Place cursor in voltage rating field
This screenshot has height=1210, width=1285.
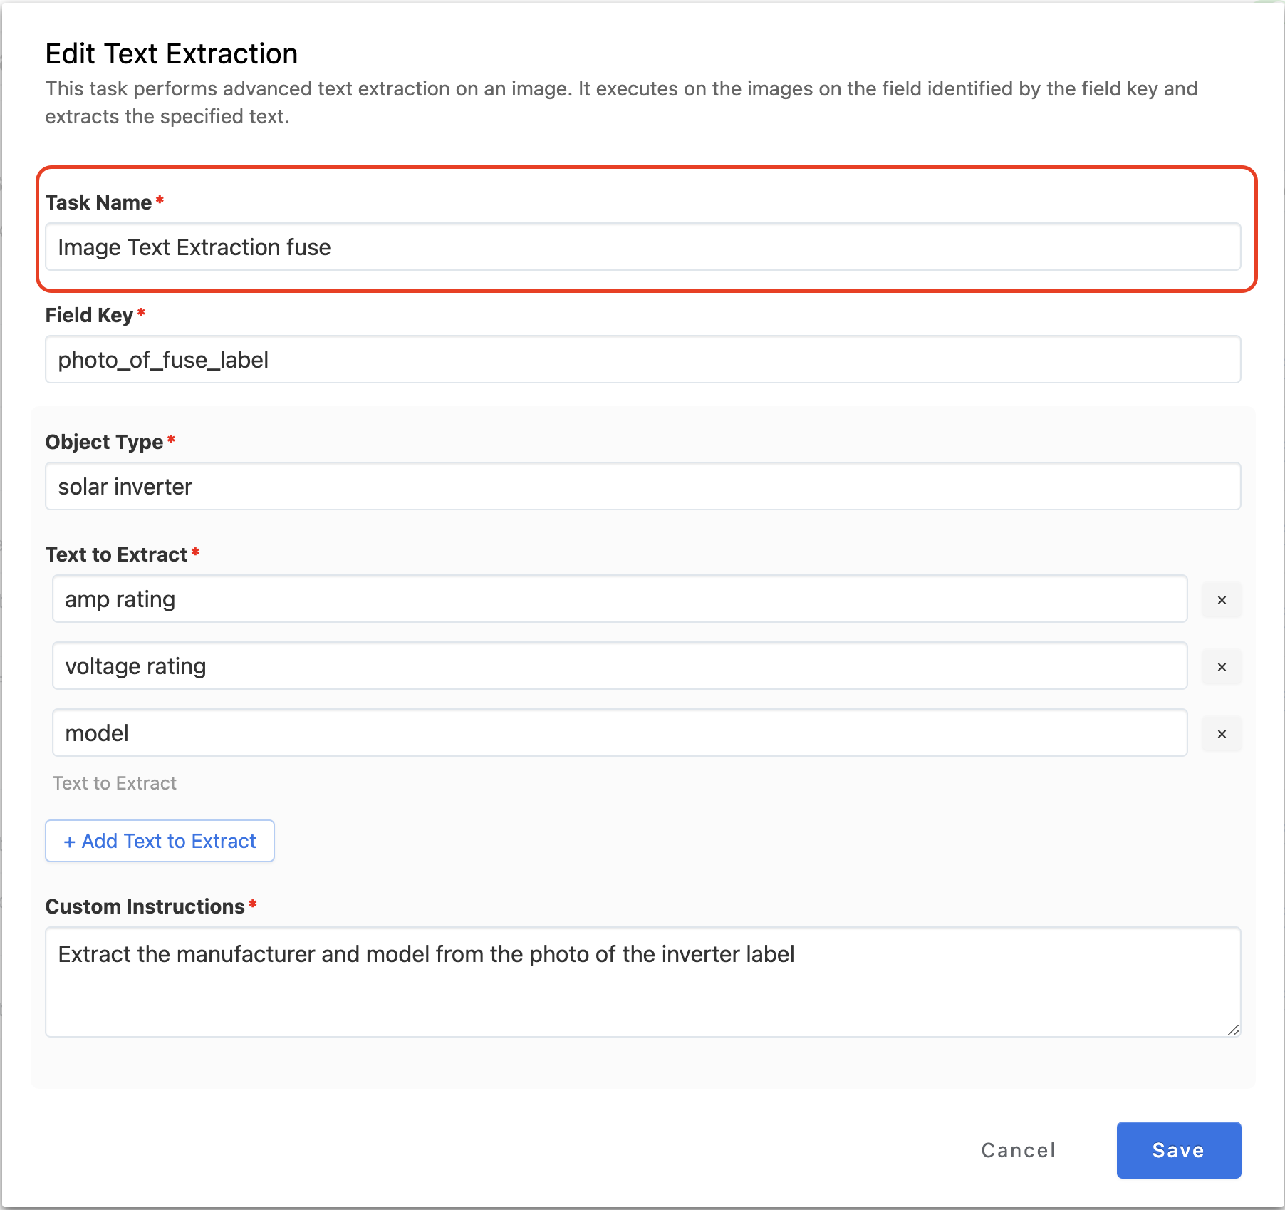pyautogui.click(x=620, y=666)
